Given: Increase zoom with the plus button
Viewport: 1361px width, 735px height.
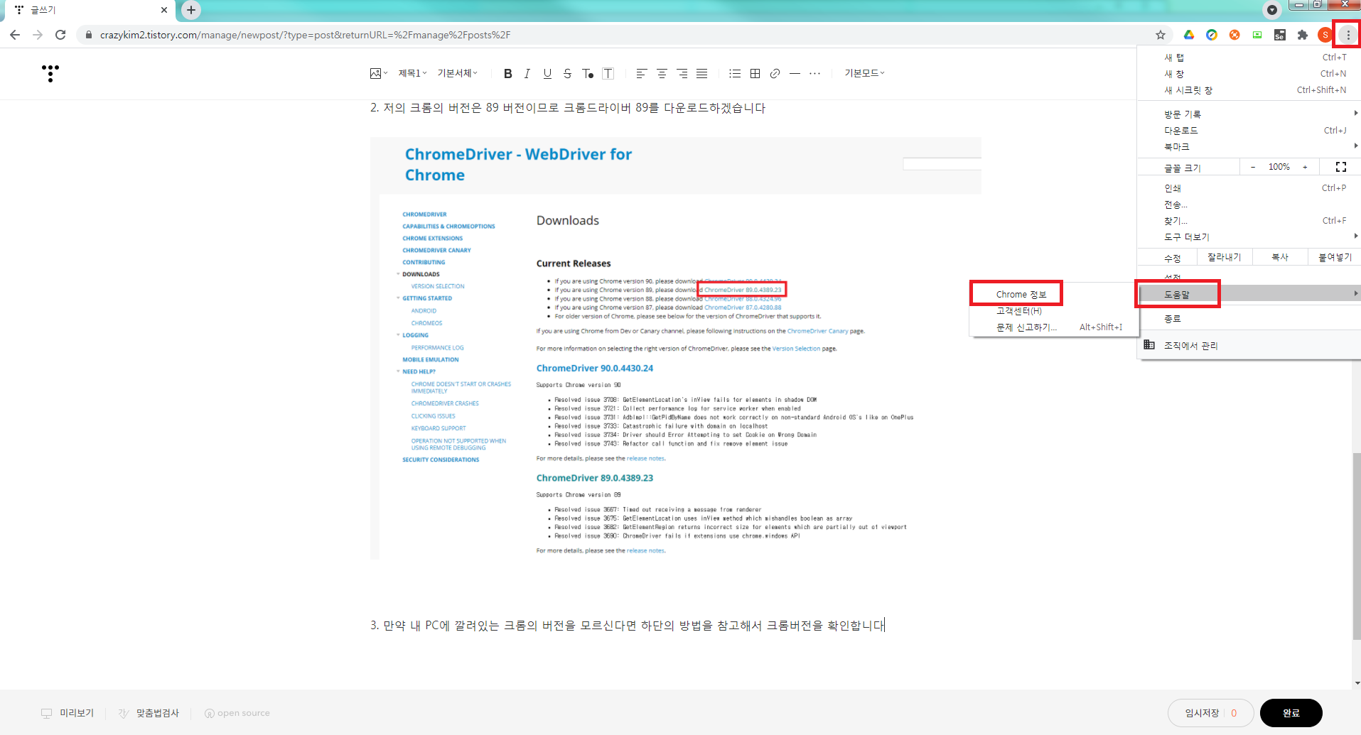Looking at the screenshot, I should point(1305,167).
